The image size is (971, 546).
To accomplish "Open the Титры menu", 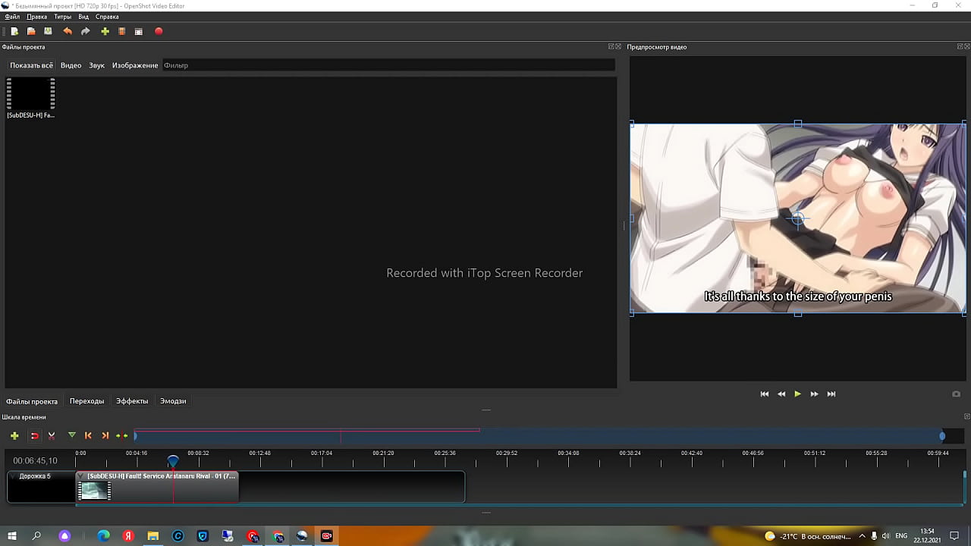I will 62,17.
